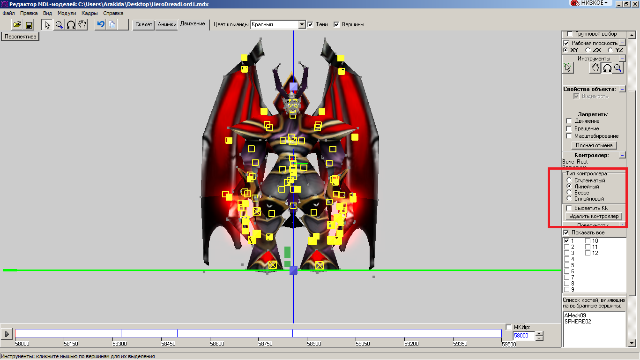
Task: Forbid Масштабирование via its checkbox
Action: [x=569, y=136]
